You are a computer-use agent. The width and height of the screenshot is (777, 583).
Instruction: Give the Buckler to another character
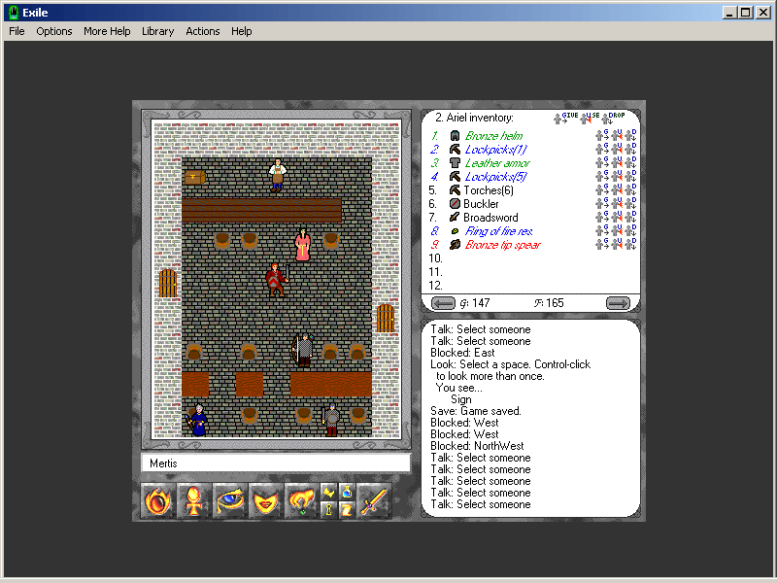tap(601, 203)
